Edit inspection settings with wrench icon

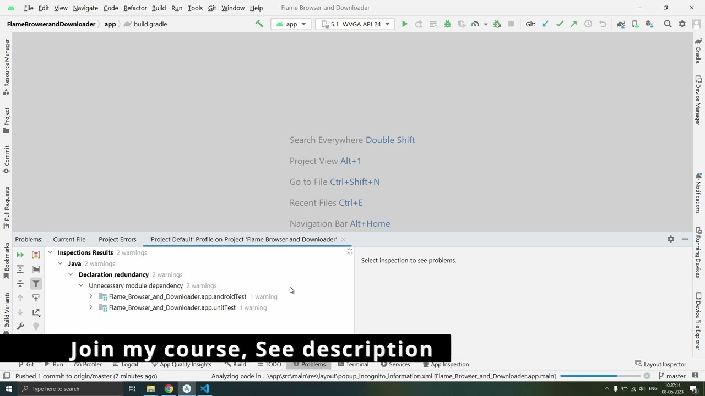coord(20,326)
